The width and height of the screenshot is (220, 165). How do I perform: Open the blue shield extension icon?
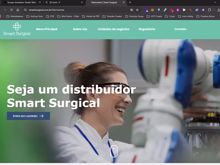click(x=159, y=10)
